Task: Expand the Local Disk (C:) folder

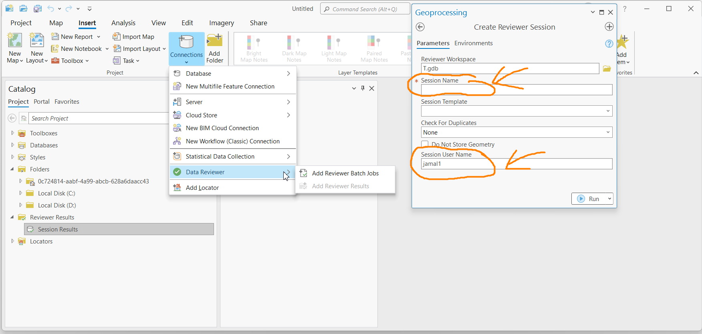Action: 20,193
